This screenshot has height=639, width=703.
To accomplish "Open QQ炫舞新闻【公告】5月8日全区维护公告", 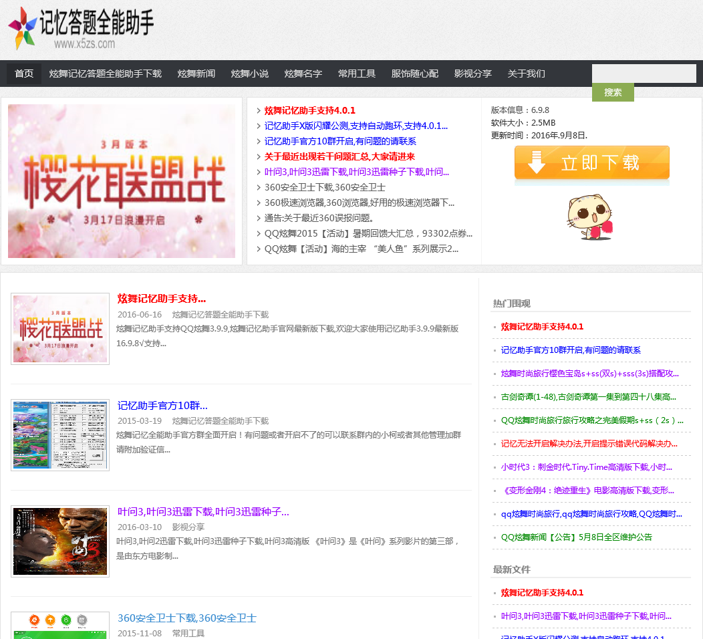I will point(577,537).
